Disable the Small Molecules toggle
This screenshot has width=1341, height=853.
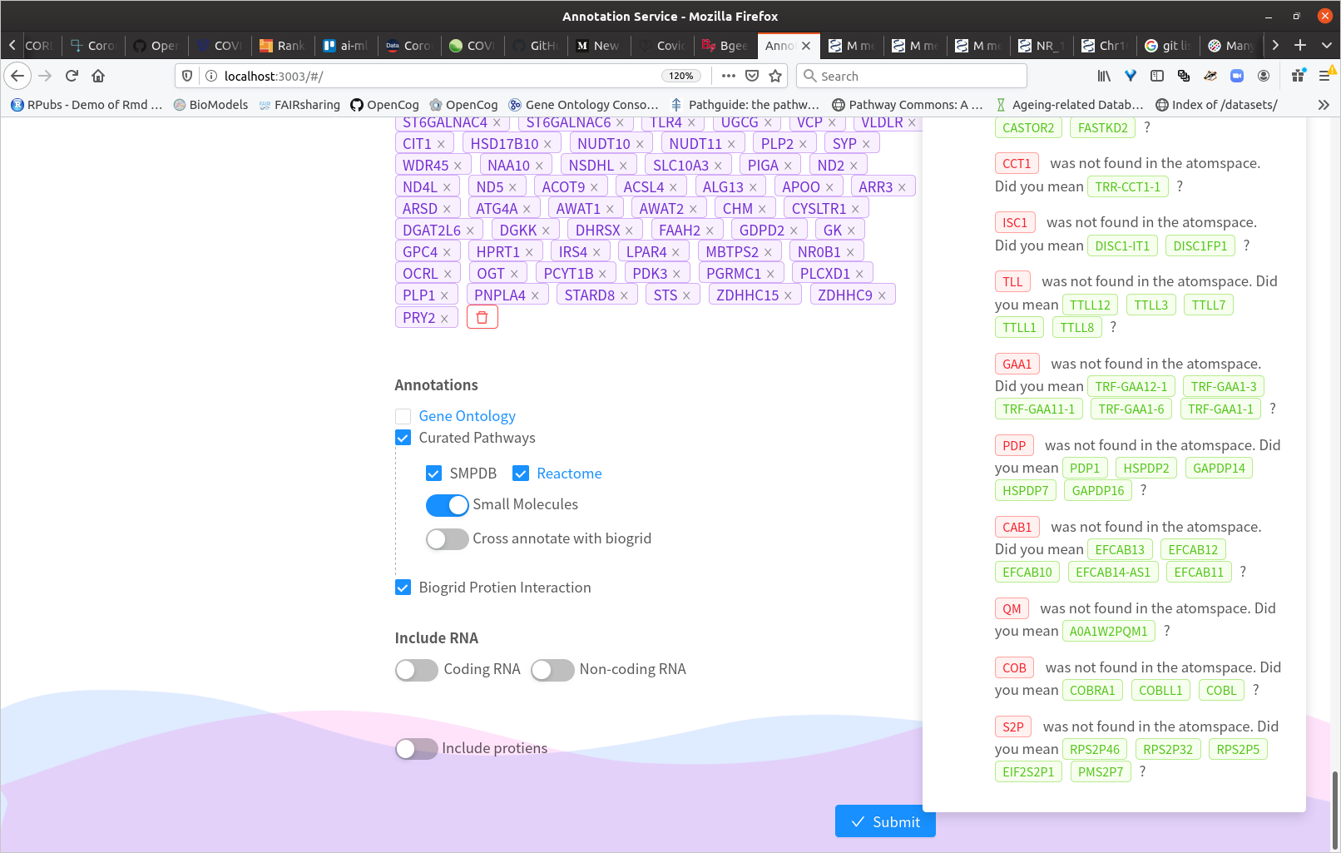pos(447,505)
